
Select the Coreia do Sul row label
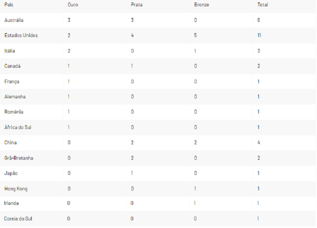(18, 219)
